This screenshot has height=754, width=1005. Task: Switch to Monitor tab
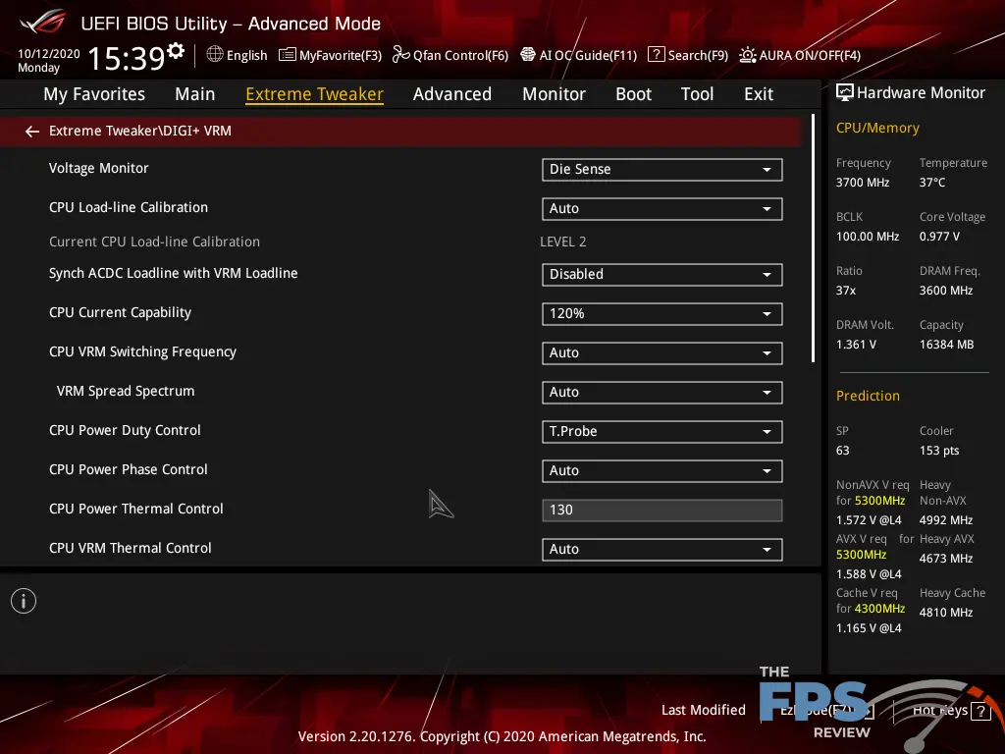(x=554, y=94)
